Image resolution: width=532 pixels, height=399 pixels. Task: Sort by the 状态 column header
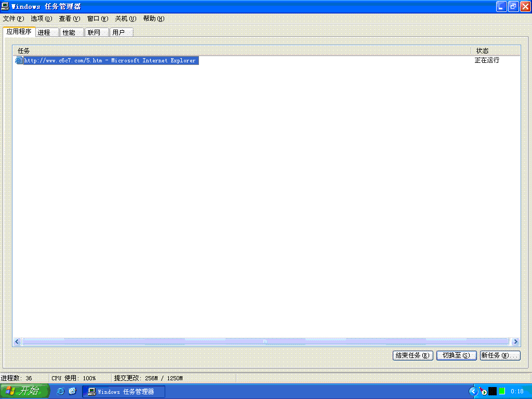click(x=496, y=51)
